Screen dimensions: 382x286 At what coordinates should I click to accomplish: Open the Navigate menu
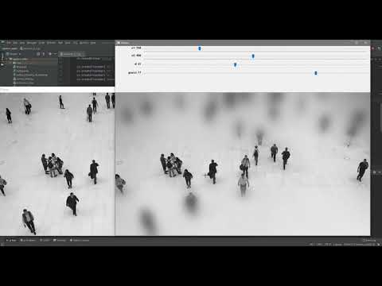coord(32,43)
